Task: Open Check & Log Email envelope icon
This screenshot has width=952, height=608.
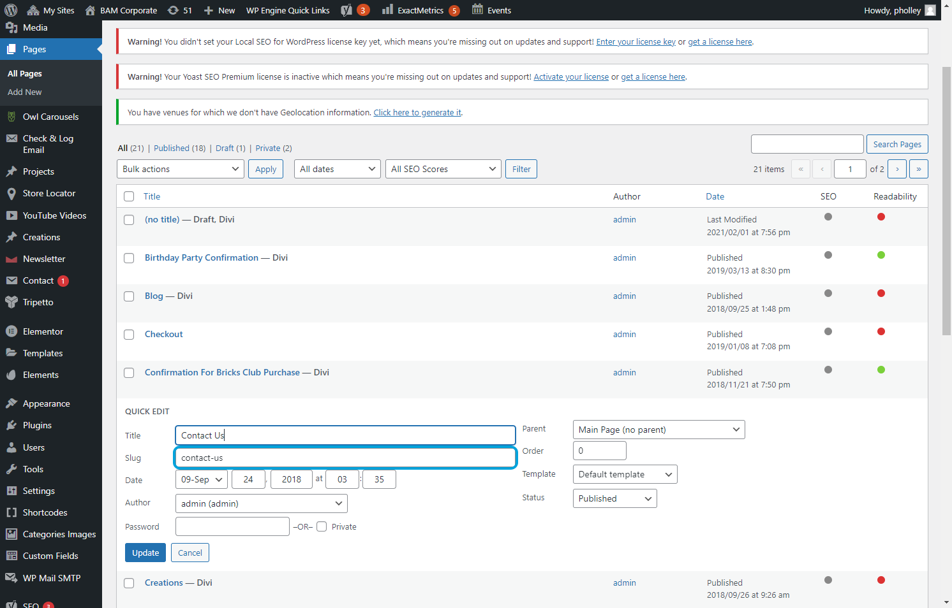Action: click(x=11, y=138)
